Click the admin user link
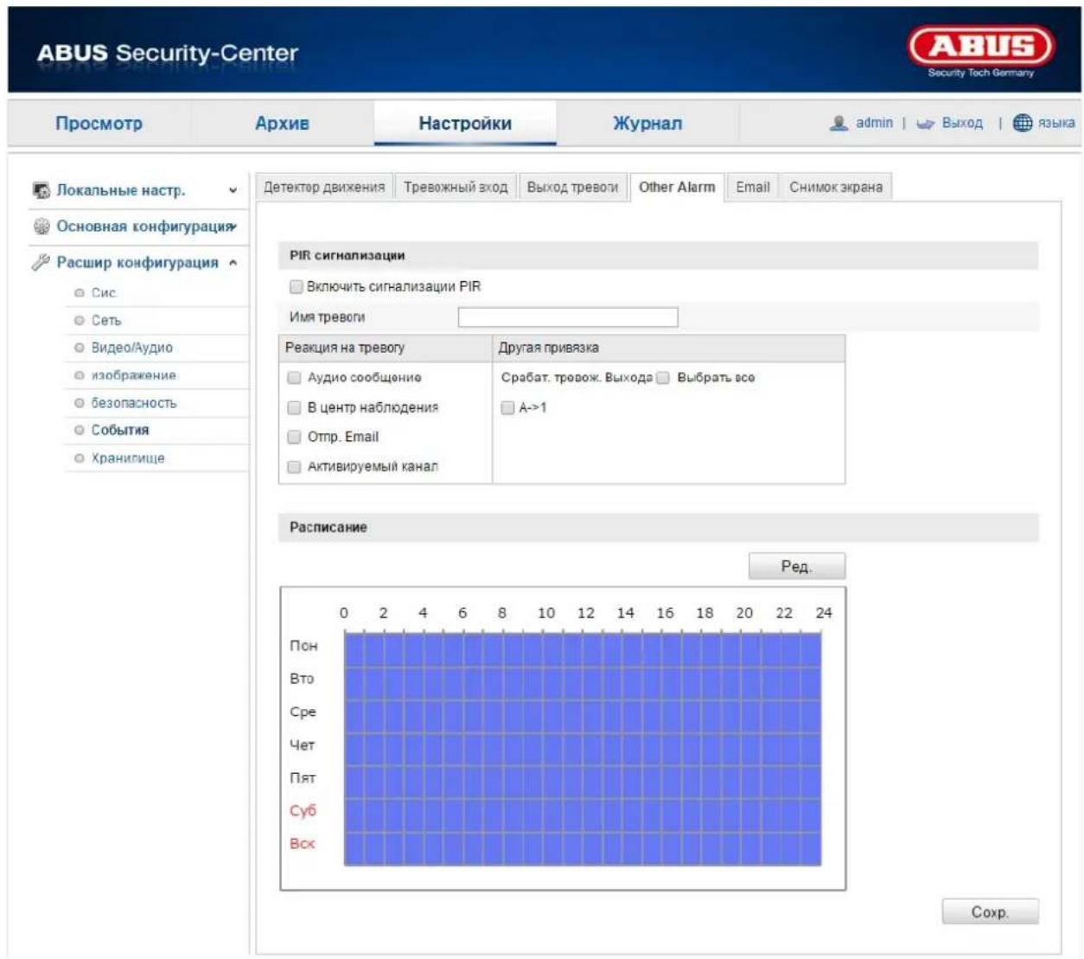 (x=874, y=123)
